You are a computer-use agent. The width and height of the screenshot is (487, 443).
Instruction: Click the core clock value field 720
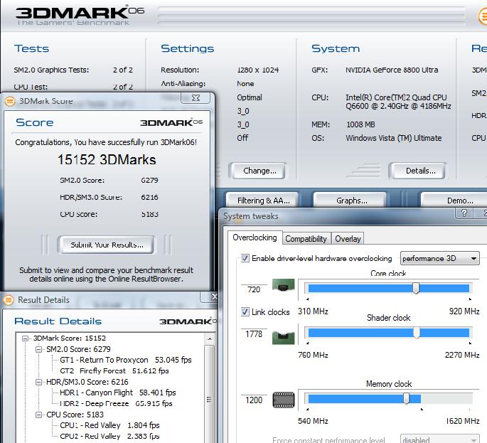point(254,289)
